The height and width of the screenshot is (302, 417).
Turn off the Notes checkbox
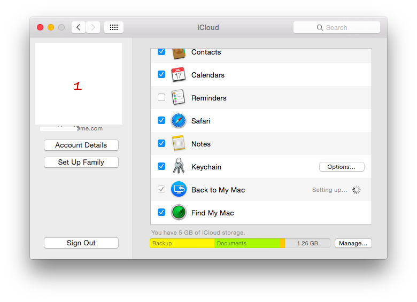pos(161,143)
